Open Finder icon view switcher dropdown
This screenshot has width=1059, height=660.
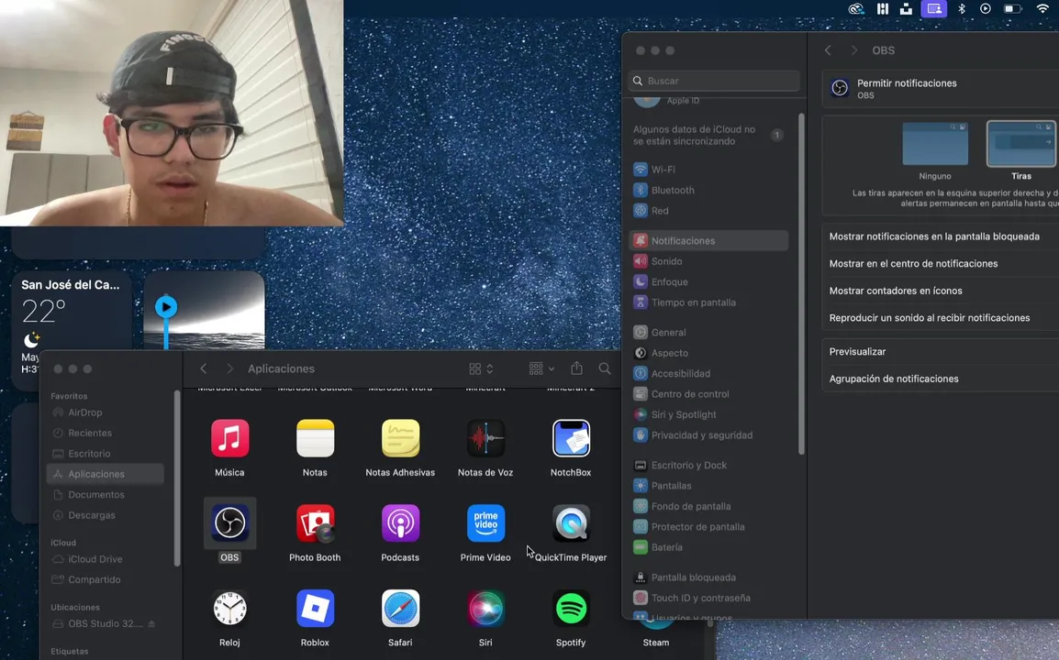pyautogui.click(x=482, y=368)
